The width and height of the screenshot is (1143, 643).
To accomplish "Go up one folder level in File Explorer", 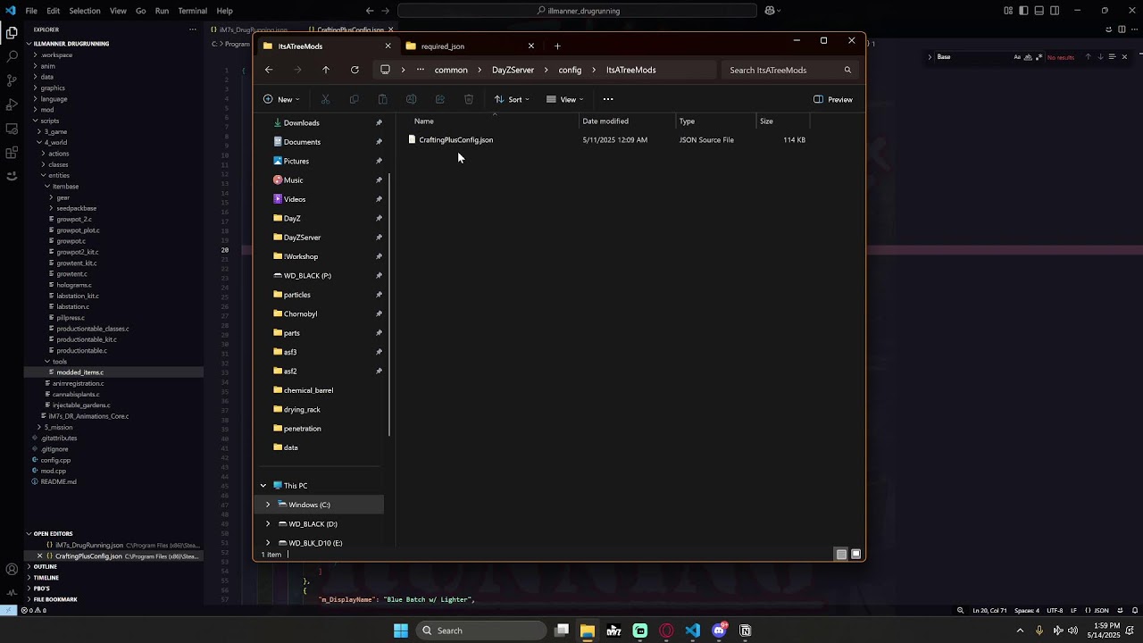I will coord(326,70).
